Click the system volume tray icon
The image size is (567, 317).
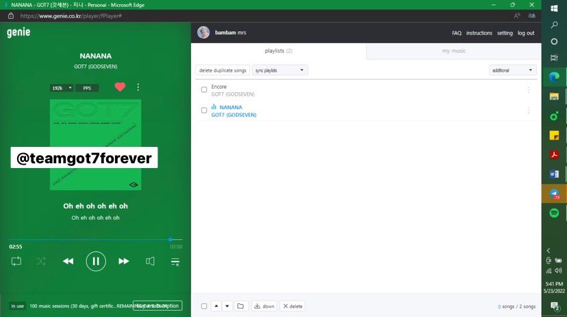[x=559, y=271]
